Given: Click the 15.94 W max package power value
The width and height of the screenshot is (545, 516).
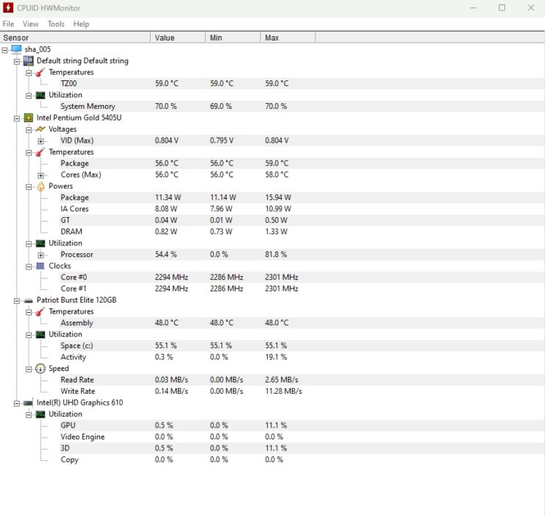Looking at the screenshot, I should pyautogui.click(x=278, y=197).
